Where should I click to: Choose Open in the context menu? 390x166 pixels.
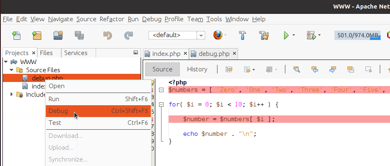pyautogui.click(x=98, y=86)
